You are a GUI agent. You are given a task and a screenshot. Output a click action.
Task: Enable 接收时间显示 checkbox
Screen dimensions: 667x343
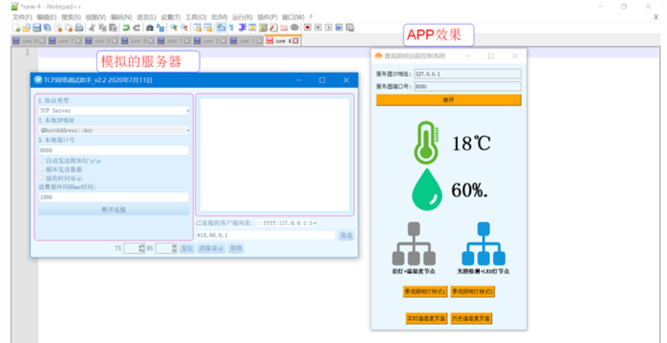[41, 178]
